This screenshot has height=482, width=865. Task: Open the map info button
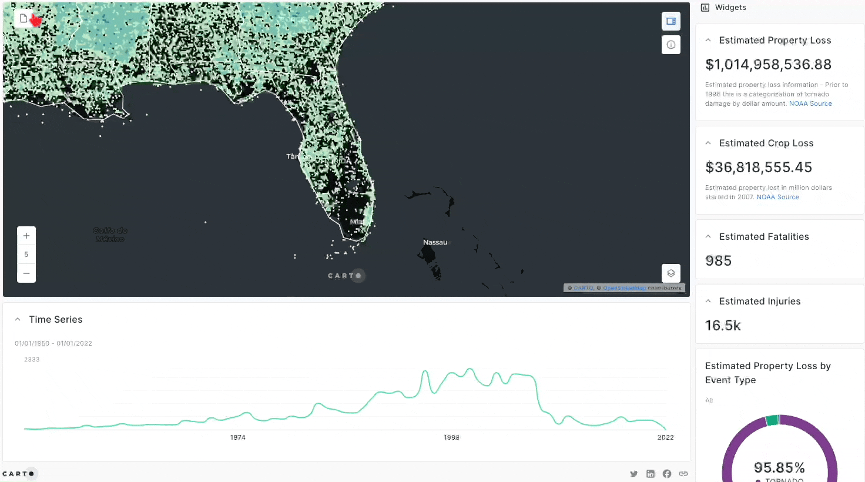pyautogui.click(x=670, y=45)
